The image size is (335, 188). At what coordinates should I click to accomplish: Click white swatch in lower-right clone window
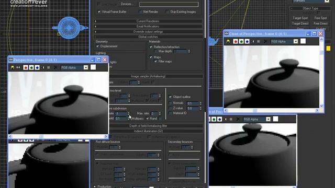275,119
